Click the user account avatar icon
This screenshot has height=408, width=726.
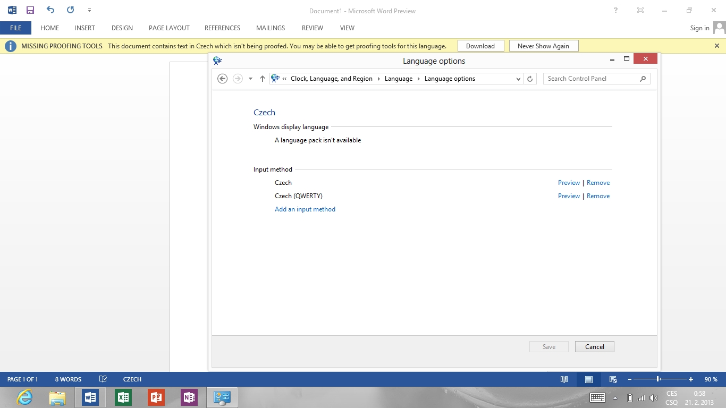coord(719,28)
